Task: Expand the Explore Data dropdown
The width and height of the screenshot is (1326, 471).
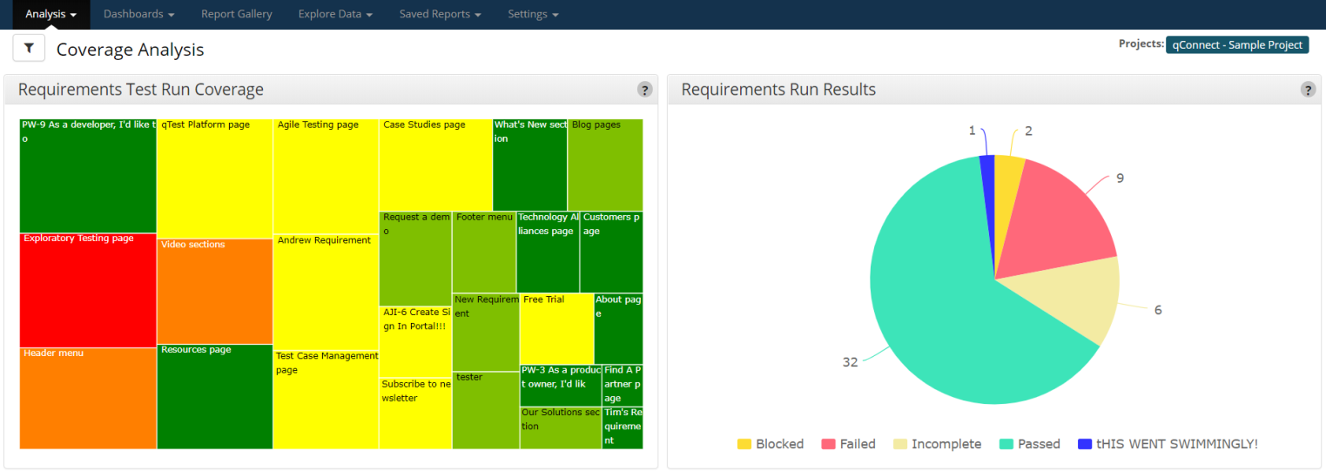Action: click(335, 14)
